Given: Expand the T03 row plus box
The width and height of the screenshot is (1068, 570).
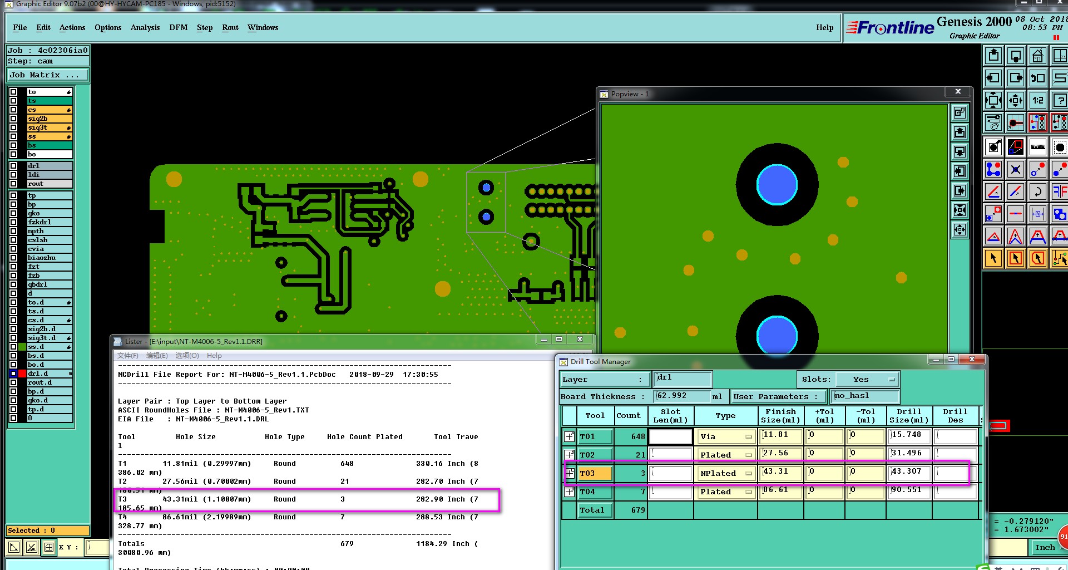Looking at the screenshot, I should (569, 474).
